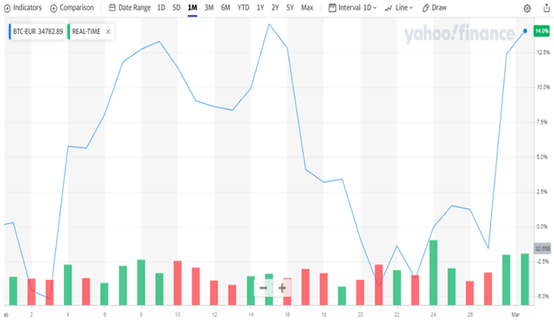Click the 10.0% axis label
This screenshot has width=554, height=320.
point(543,87)
